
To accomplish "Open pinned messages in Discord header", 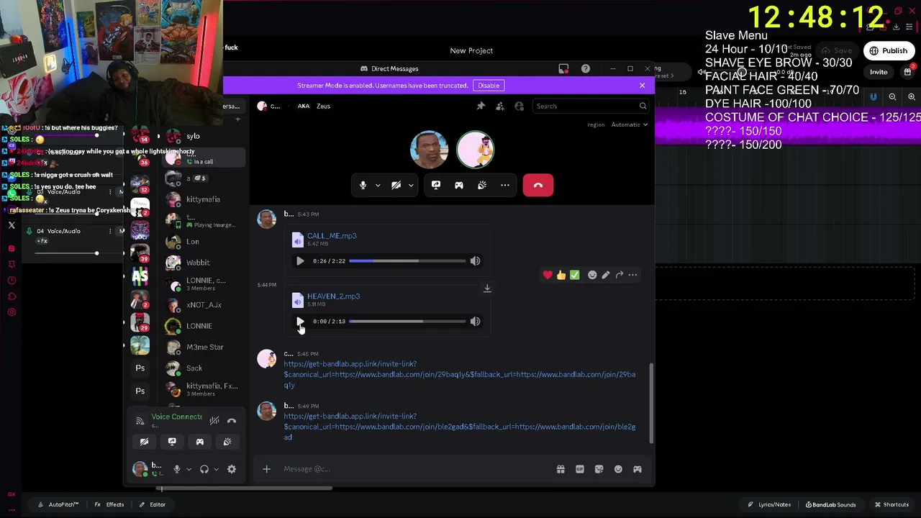I will pyautogui.click(x=481, y=106).
